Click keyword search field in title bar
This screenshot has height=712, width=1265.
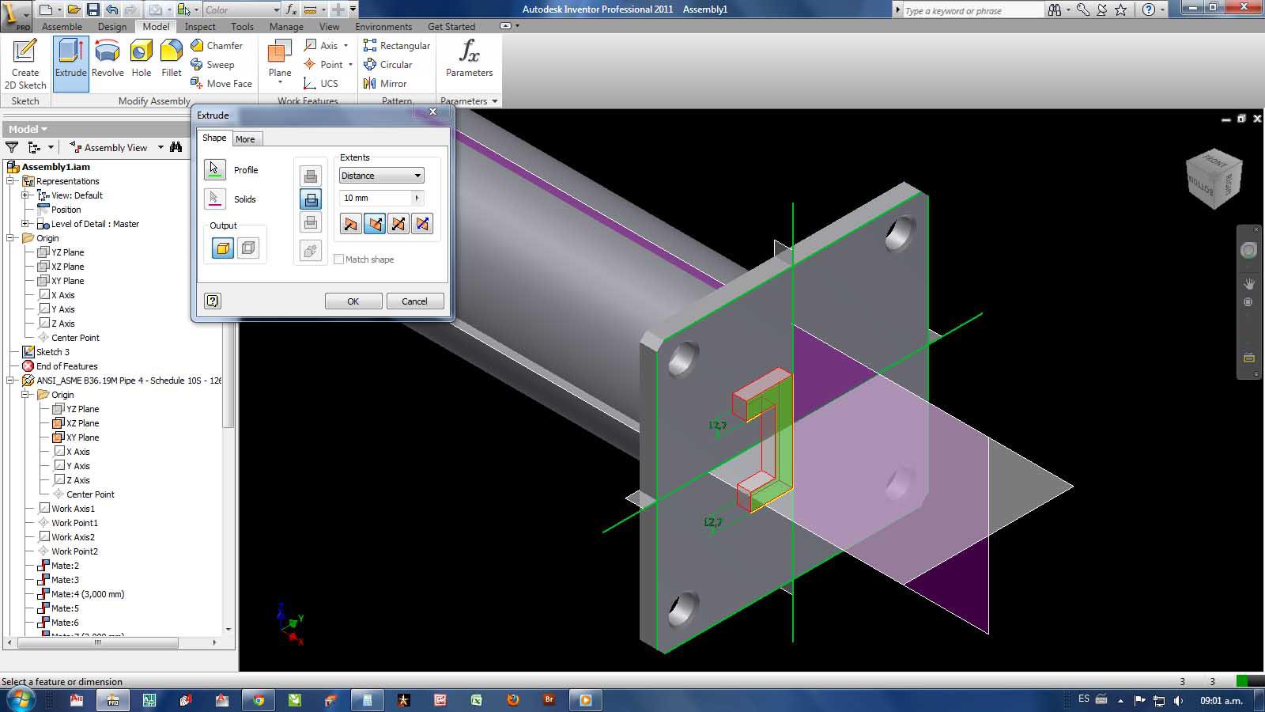tap(972, 10)
